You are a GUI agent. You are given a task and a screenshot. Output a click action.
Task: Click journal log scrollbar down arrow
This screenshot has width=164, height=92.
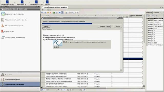pos(121,70)
